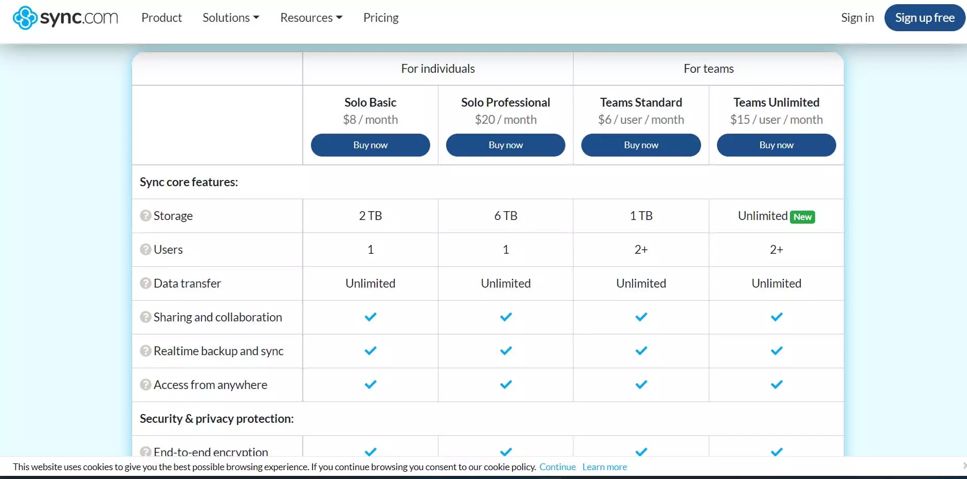Buy the Solo Professional plan
This screenshot has height=479, width=967.
click(x=506, y=145)
